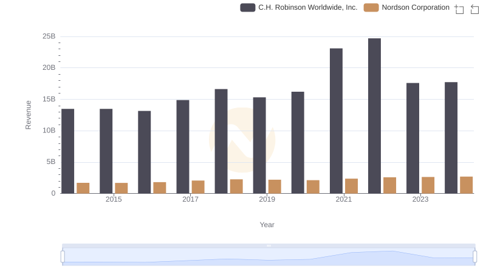This screenshot has width=486, height=280.
Task: Click the left handle of the range slider
Action: 63,257
